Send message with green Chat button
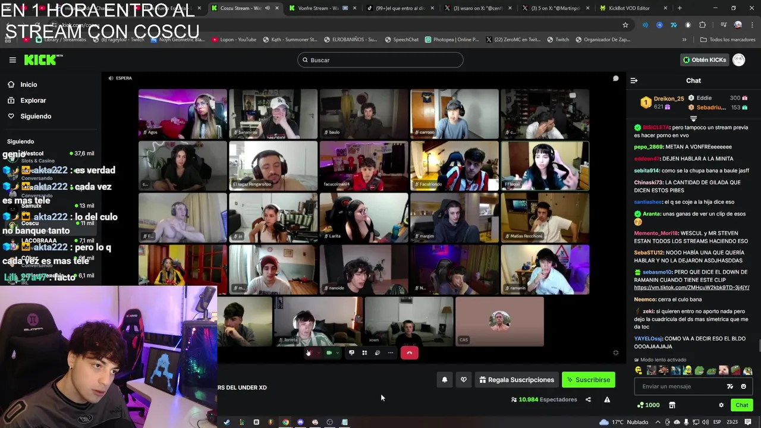The image size is (761, 428). (x=741, y=405)
